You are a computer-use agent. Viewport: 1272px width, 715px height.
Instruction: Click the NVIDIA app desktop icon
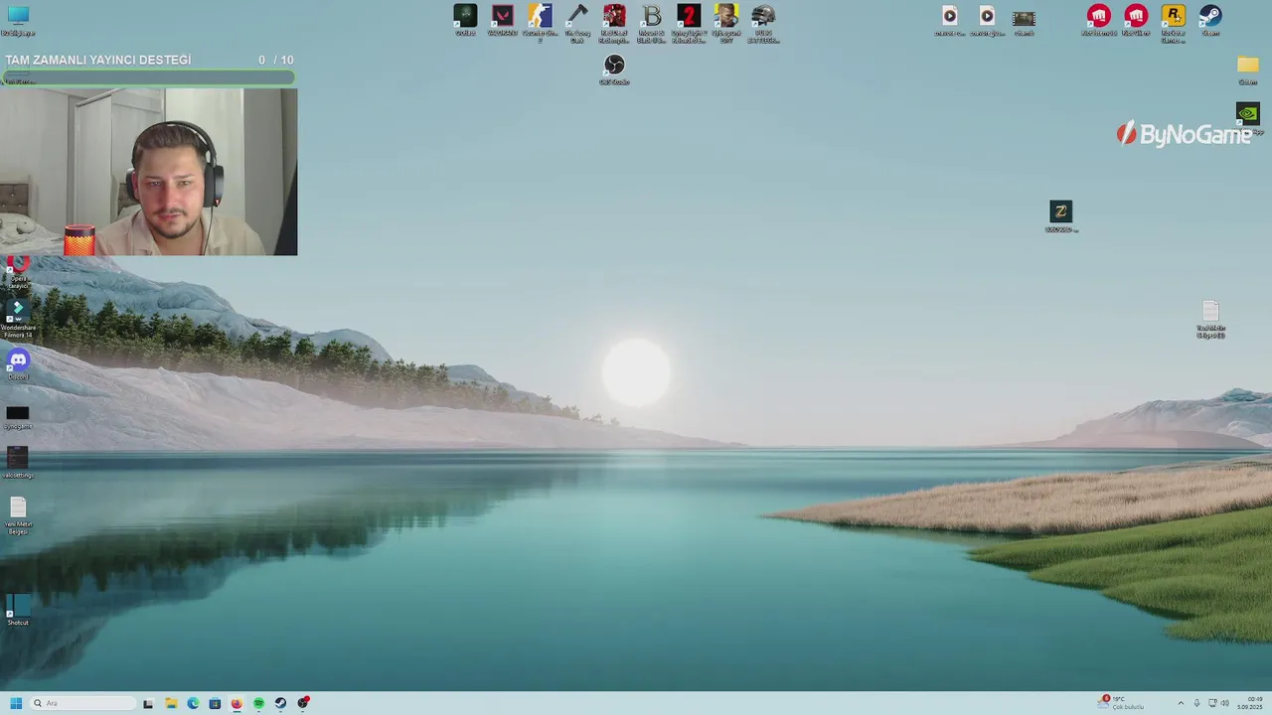(1248, 114)
